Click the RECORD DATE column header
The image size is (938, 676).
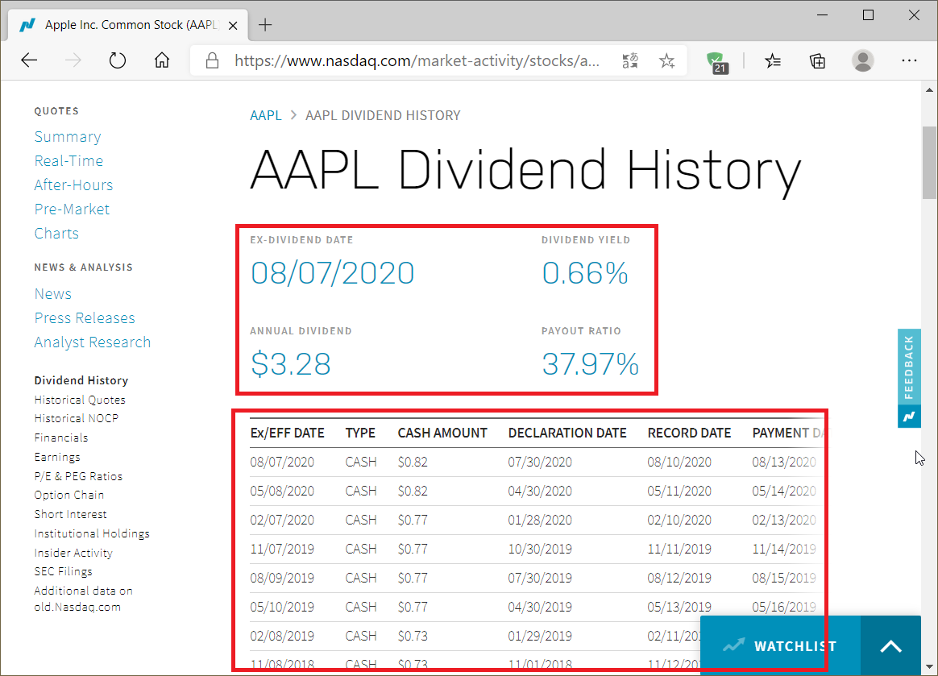689,433
